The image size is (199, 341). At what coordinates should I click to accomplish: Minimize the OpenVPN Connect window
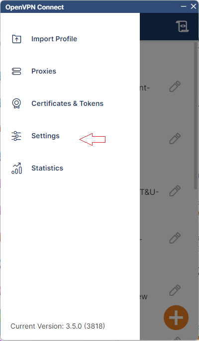click(184, 6)
